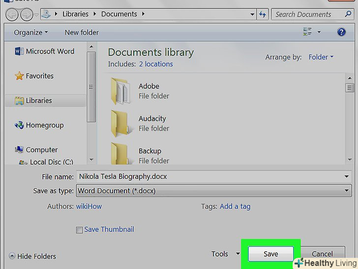This screenshot has height=269, width=358.
Task: Open the view options dropdown arrow
Action: point(319,32)
